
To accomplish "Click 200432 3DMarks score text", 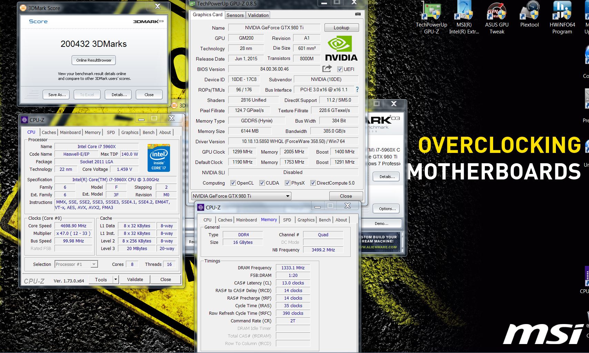I will point(93,44).
